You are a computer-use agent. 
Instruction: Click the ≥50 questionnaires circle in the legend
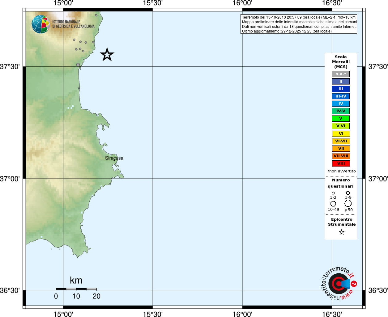348,203
